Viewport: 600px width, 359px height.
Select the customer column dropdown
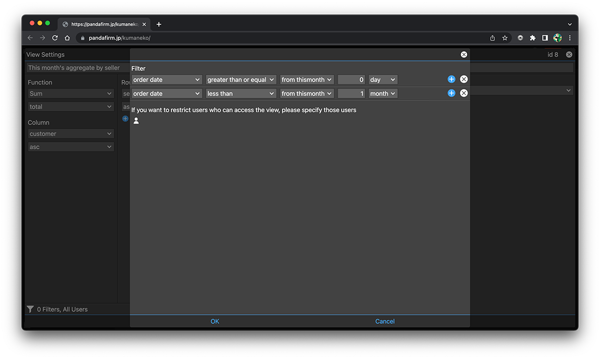71,134
